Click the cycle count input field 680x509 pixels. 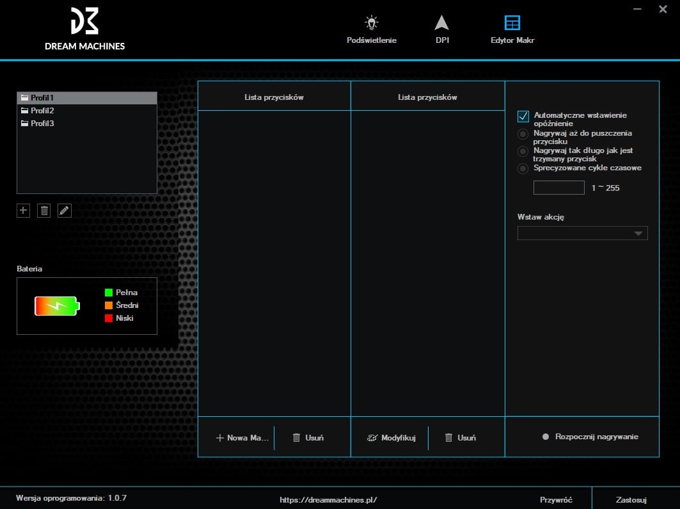point(558,188)
